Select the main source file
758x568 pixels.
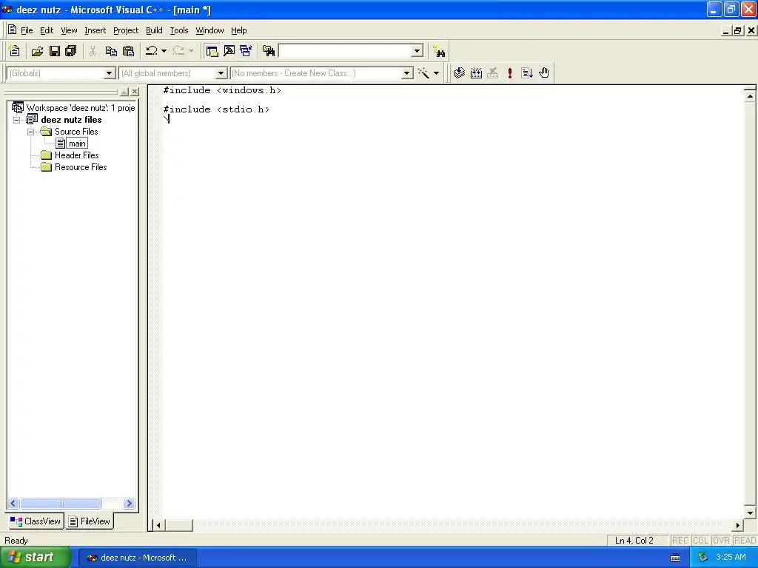point(77,143)
